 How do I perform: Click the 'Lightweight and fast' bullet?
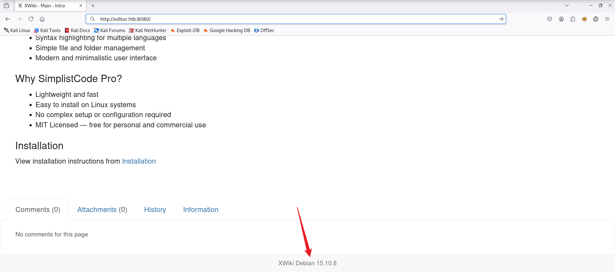pyautogui.click(x=67, y=95)
